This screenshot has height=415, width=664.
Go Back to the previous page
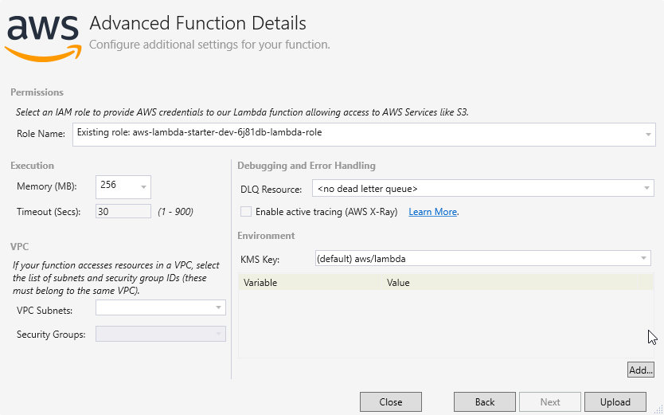click(x=485, y=402)
